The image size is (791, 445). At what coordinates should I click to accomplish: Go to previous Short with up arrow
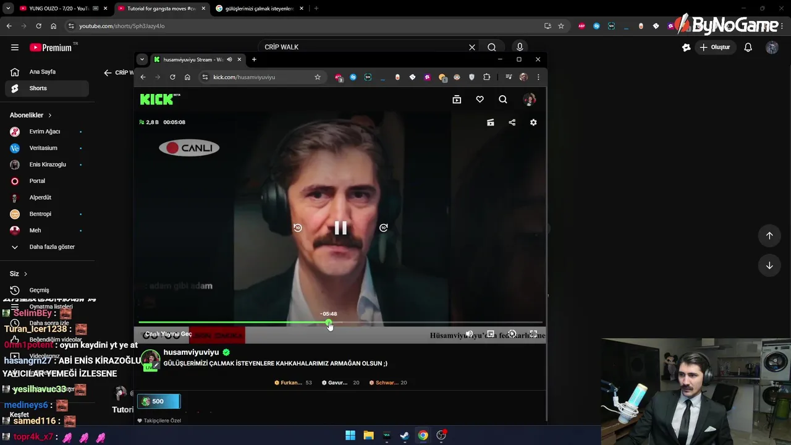click(769, 235)
